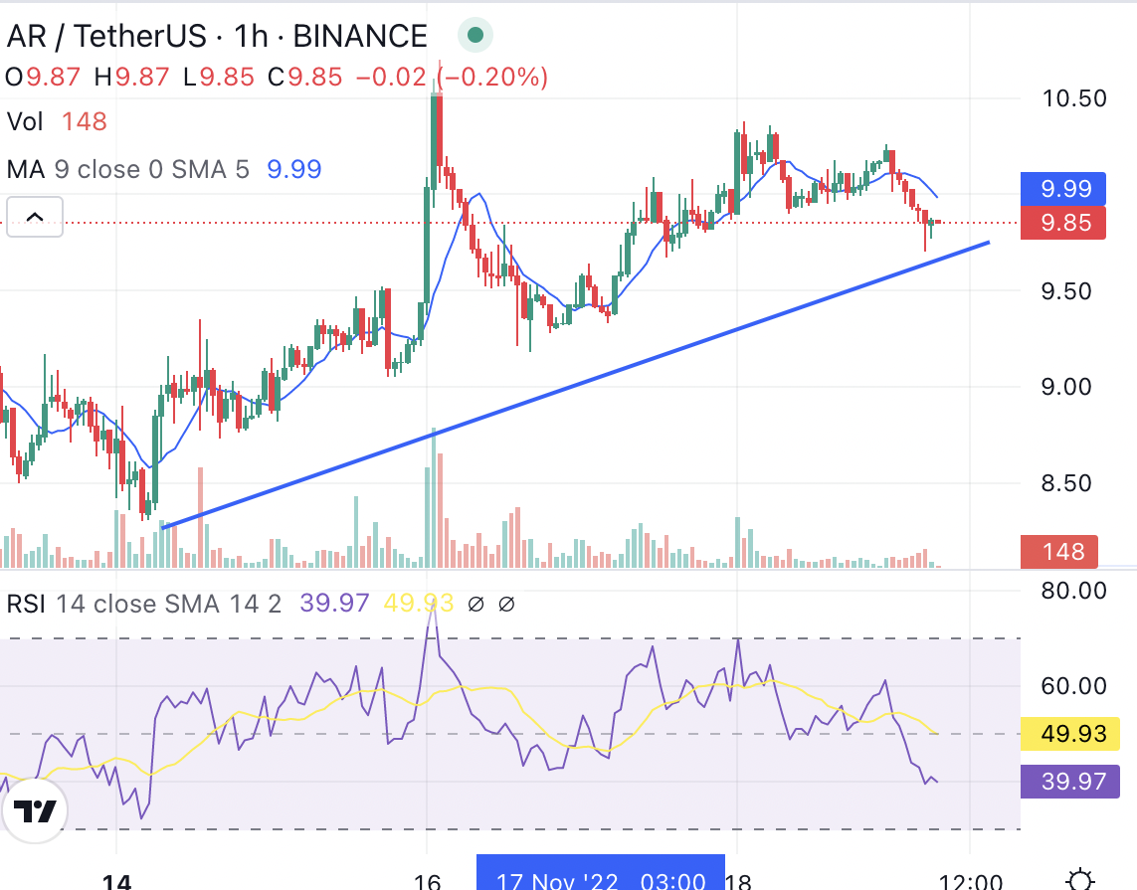This screenshot has height=890, width=1137.
Task: Click the 60.00 RSI scale value
Action: (x=1074, y=686)
